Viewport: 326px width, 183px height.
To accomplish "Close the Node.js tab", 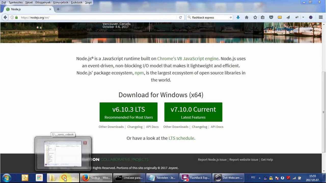I will tap(50, 9).
